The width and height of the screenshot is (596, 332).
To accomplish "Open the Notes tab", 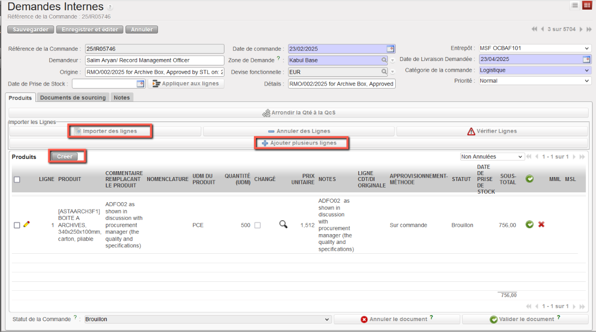I will (x=122, y=97).
